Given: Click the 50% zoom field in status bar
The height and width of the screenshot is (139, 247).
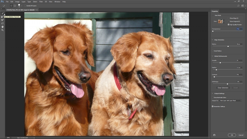Looking at the screenshot, I should [8, 138].
